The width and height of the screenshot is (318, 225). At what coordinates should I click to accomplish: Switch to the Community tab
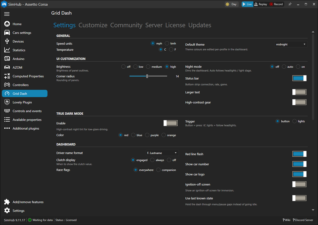(x=126, y=25)
